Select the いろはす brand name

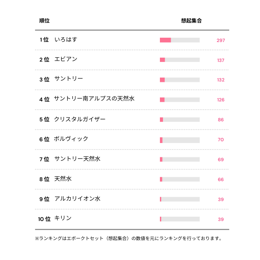(x=66, y=40)
